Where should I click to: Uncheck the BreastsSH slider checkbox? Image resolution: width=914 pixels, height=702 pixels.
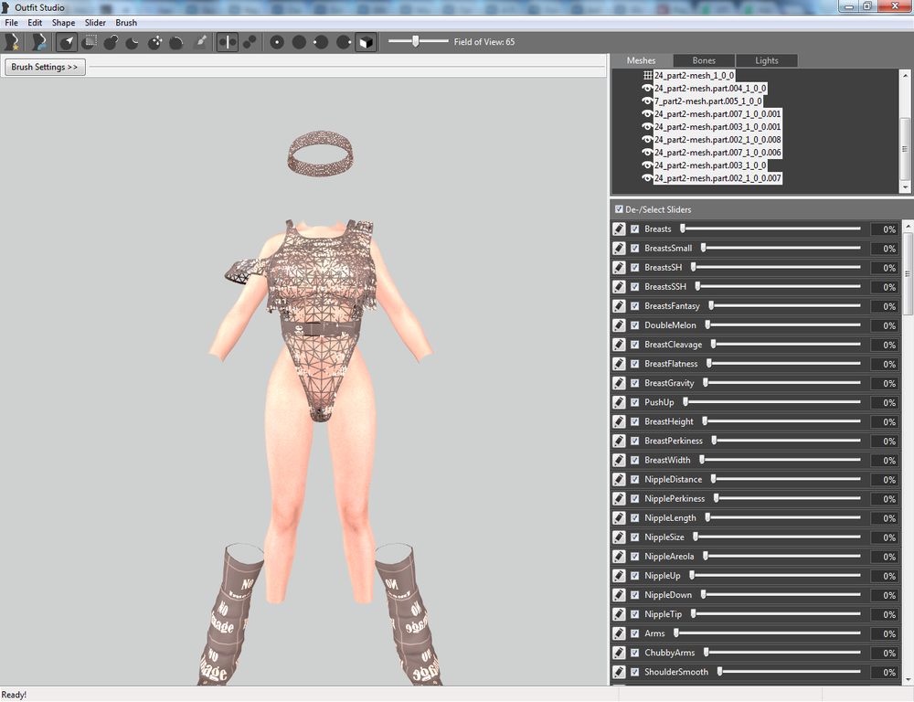(x=635, y=268)
